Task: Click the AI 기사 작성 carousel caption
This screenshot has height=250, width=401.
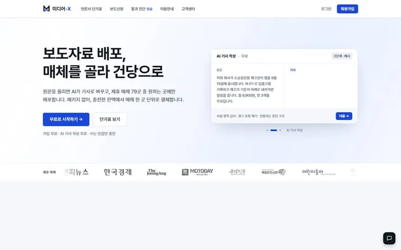Action: (x=294, y=131)
